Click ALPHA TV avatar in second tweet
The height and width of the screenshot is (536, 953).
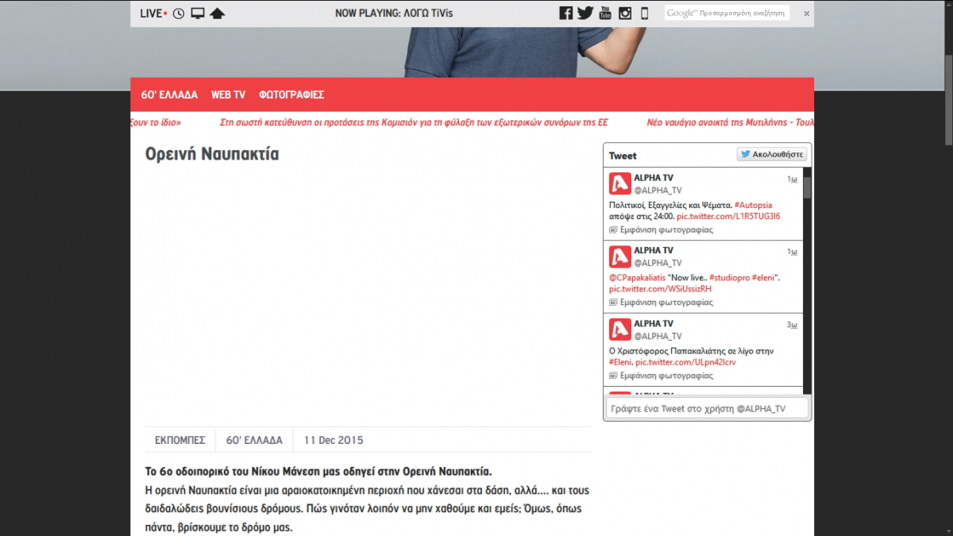tap(620, 256)
